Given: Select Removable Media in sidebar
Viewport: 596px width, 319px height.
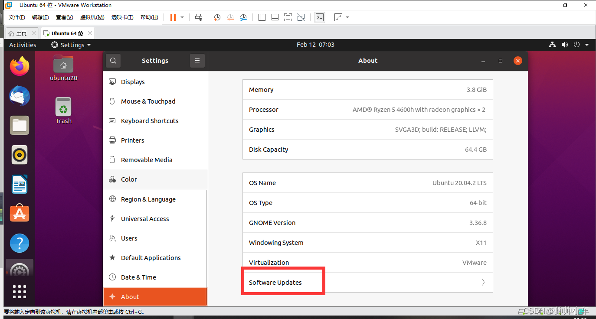Looking at the screenshot, I should point(155,160).
